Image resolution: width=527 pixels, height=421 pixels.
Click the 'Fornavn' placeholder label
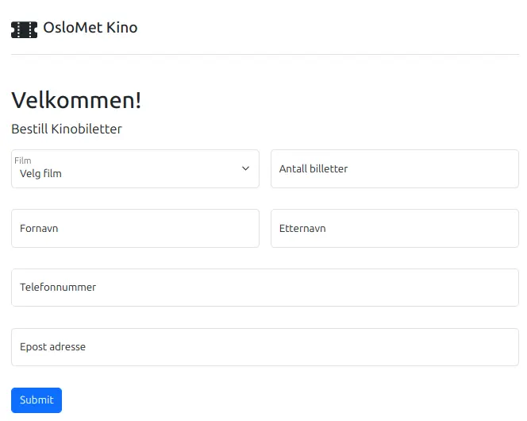pos(39,229)
